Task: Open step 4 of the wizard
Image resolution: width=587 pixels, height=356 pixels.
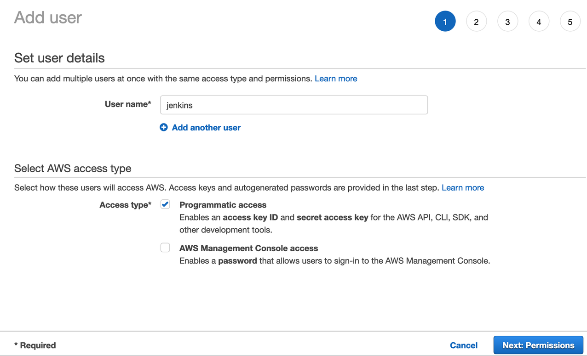Action: coord(539,22)
